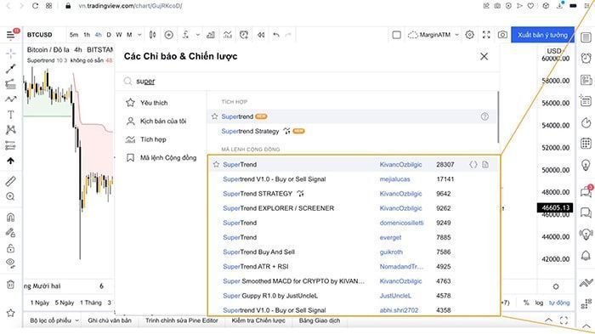Open script page icon for SuperTrend 28307
595x334 pixels.
coord(485,164)
